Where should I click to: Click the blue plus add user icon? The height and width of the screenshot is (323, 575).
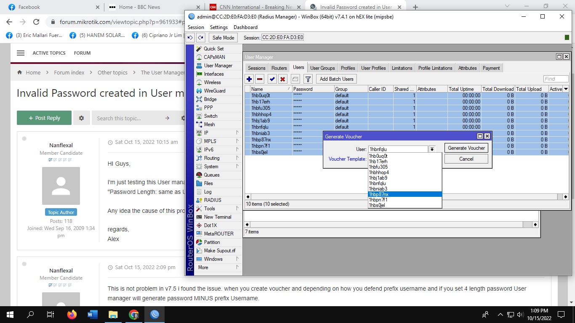[249, 79]
